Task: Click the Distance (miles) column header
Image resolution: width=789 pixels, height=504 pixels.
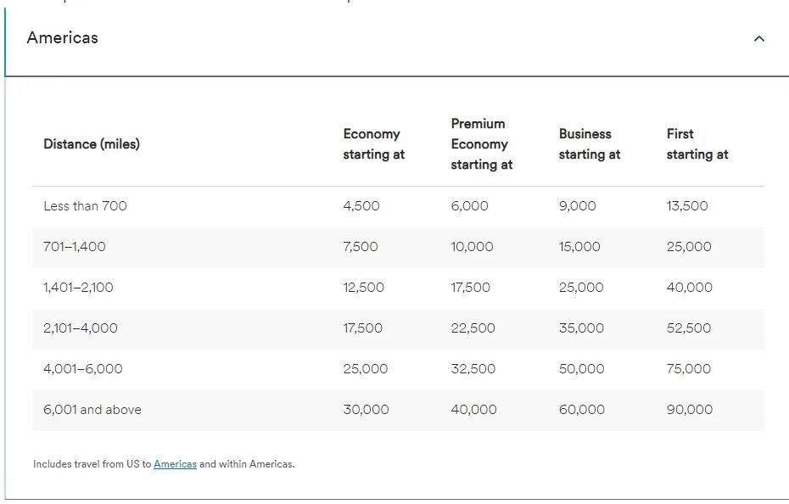Action: pos(92,144)
